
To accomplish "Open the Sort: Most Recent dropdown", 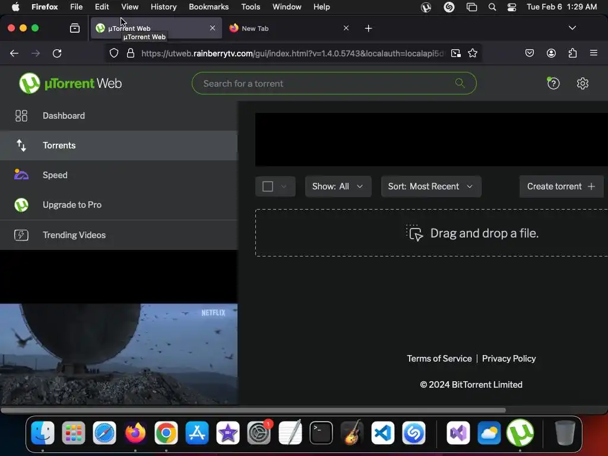I will tap(431, 186).
